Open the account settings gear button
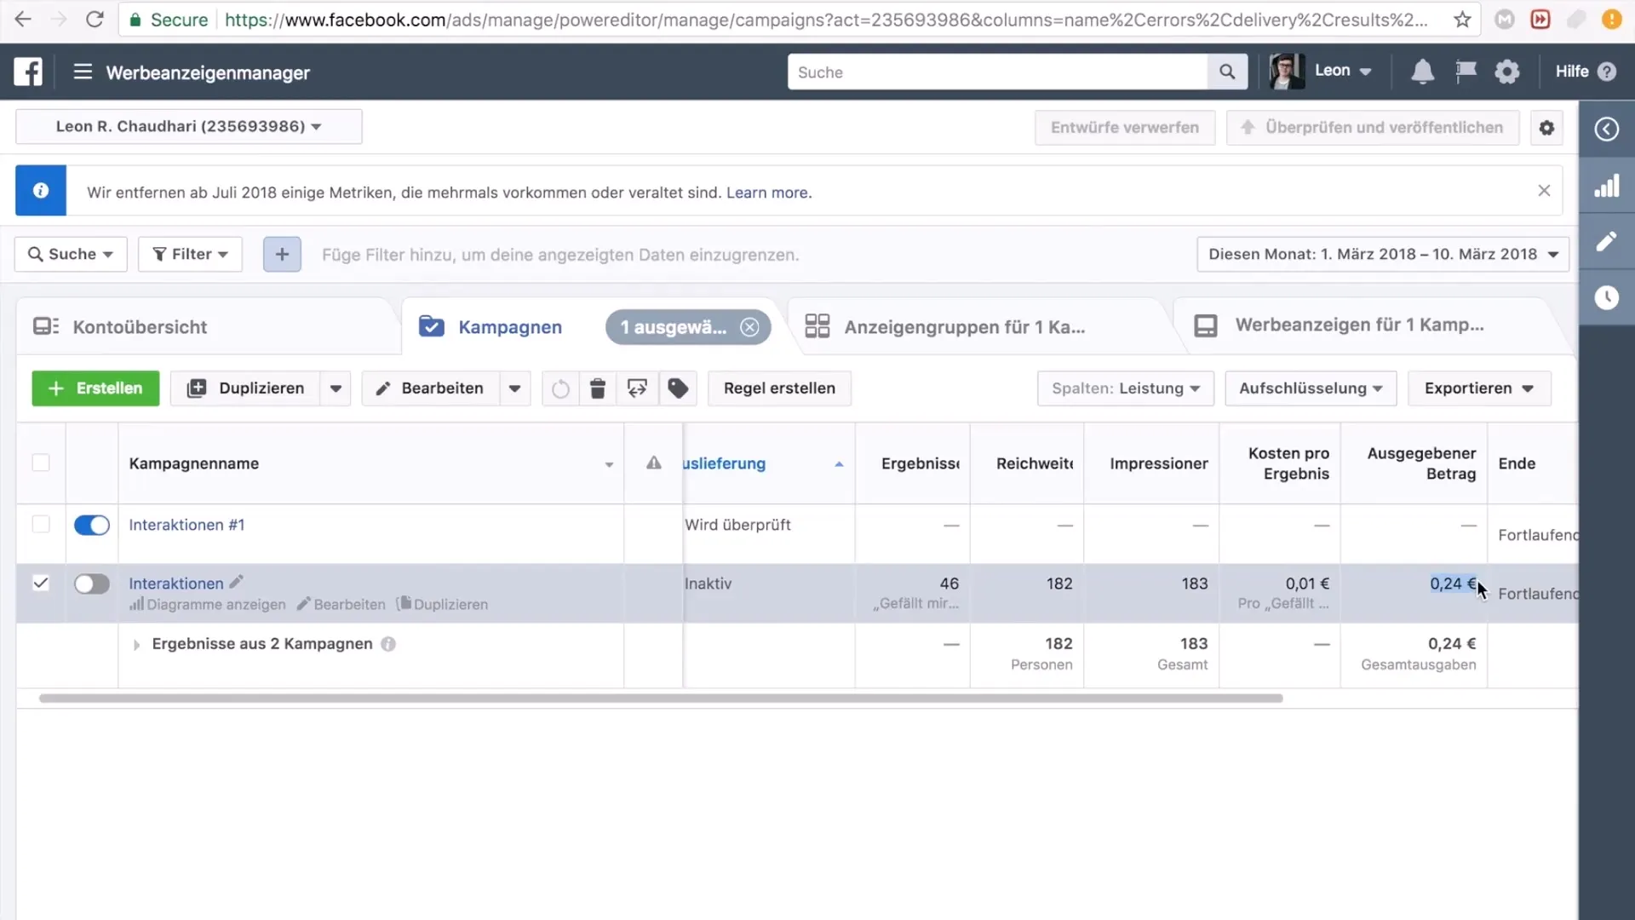The width and height of the screenshot is (1635, 920). (1546, 127)
